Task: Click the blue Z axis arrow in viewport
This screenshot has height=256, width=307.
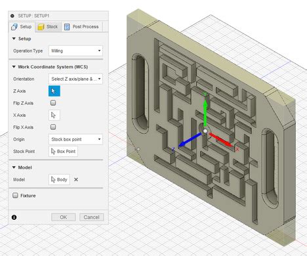Action: [x=190, y=140]
